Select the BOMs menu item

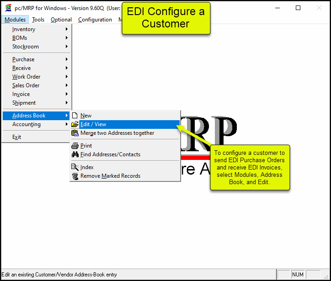[36, 38]
